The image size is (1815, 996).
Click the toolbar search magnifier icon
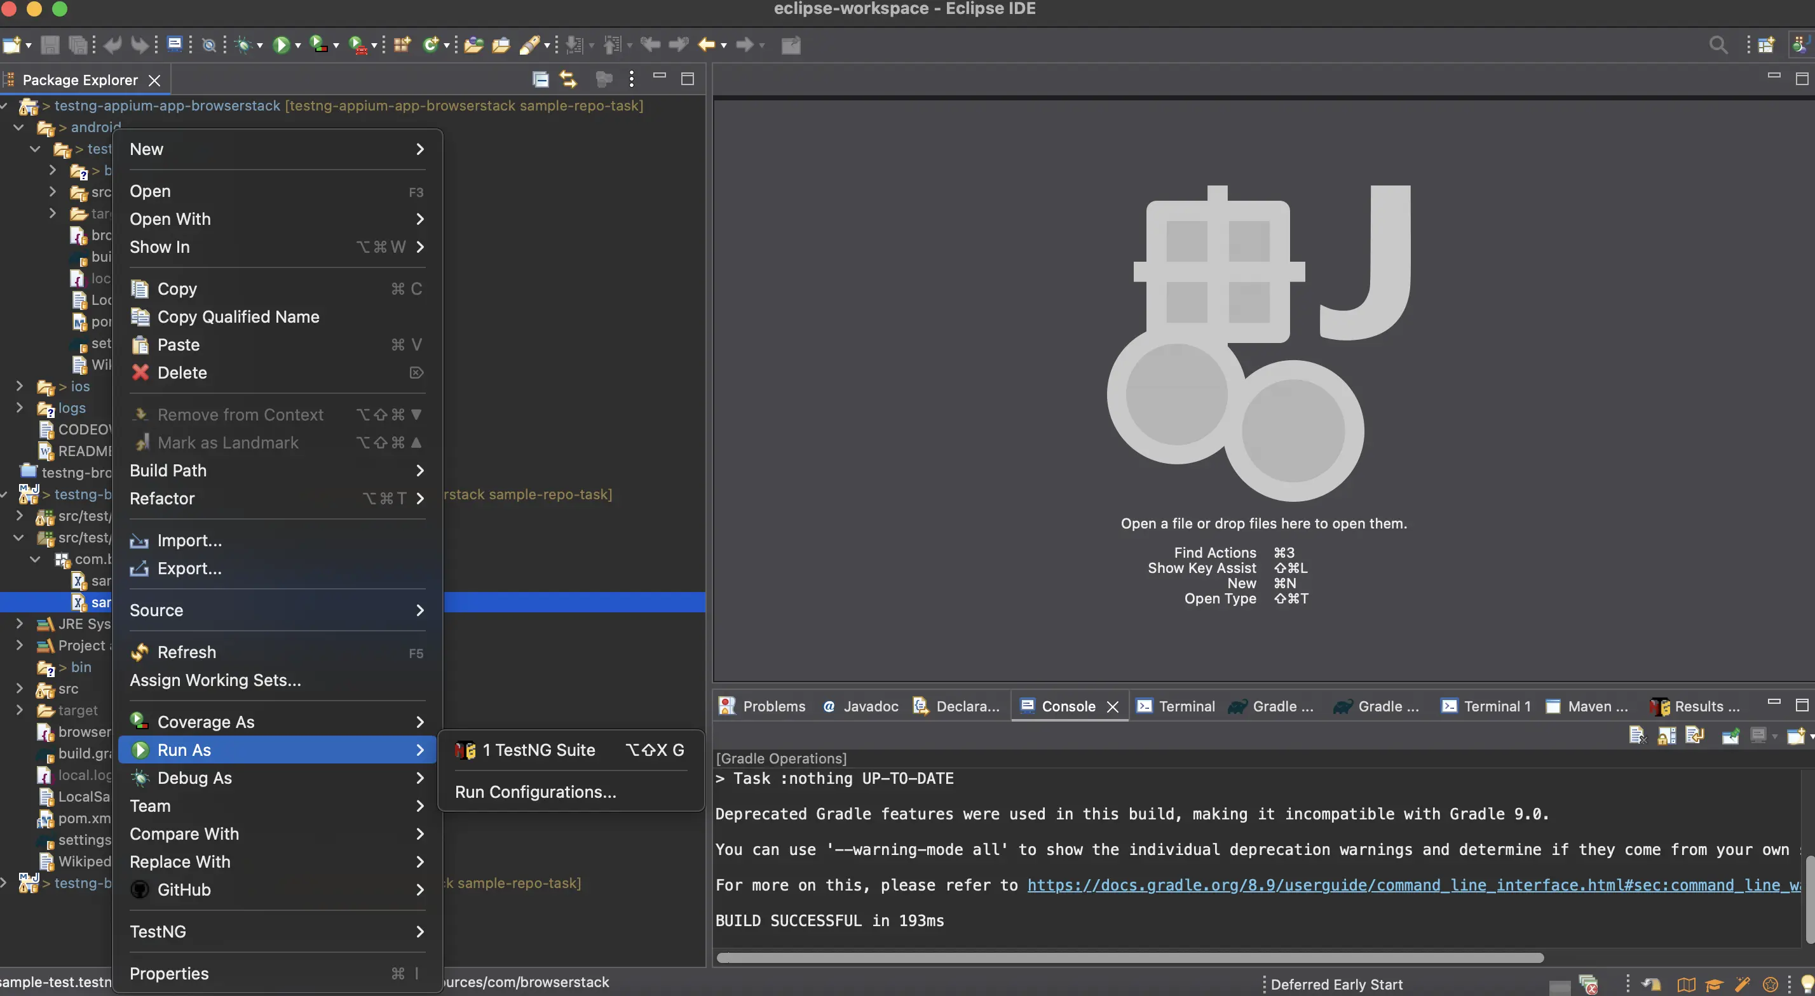[x=1718, y=45]
